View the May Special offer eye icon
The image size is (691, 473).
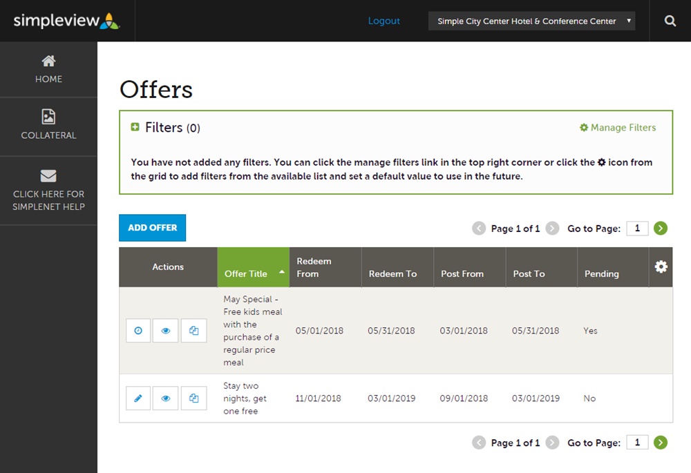(165, 330)
